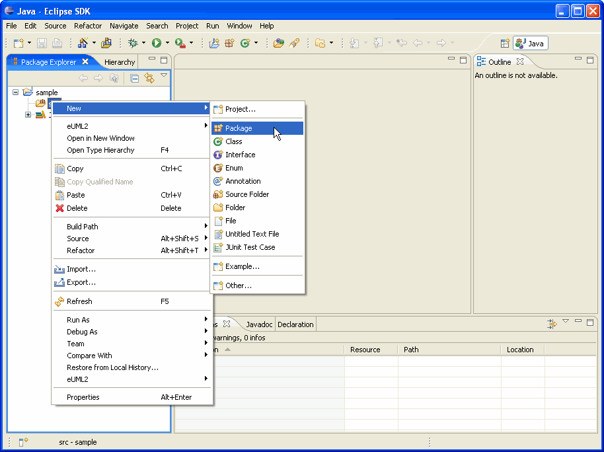Image resolution: width=604 pixels, height=452 pixels.
Task: Click the New wizard icon in the toolbar
Action: [x=19, y=43]
